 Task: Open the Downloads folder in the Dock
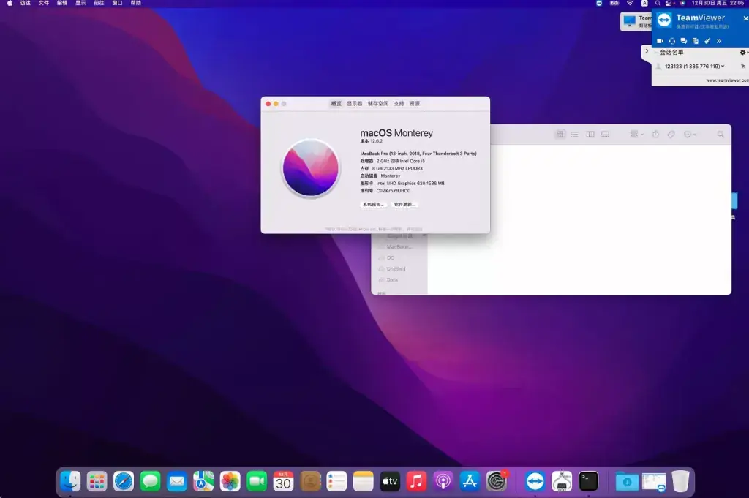pyautogui.click(x=627, y=481)
